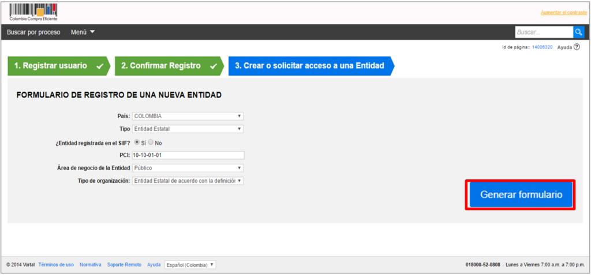The width and height of the screenshot is (591, 275).
Task: Open the País dropdown
Action: pyautogui.click(x=188, y=116)
